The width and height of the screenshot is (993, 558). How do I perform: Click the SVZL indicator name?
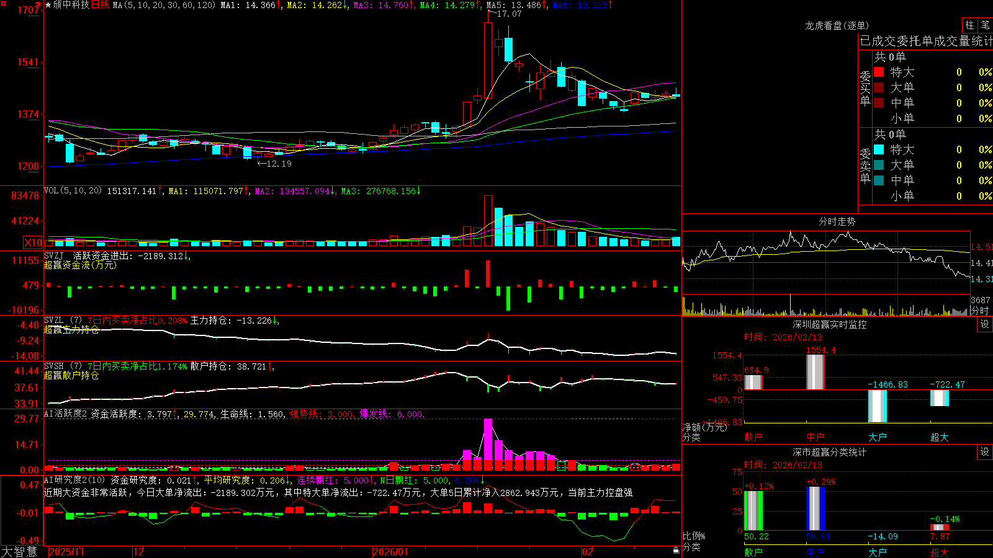54,320
